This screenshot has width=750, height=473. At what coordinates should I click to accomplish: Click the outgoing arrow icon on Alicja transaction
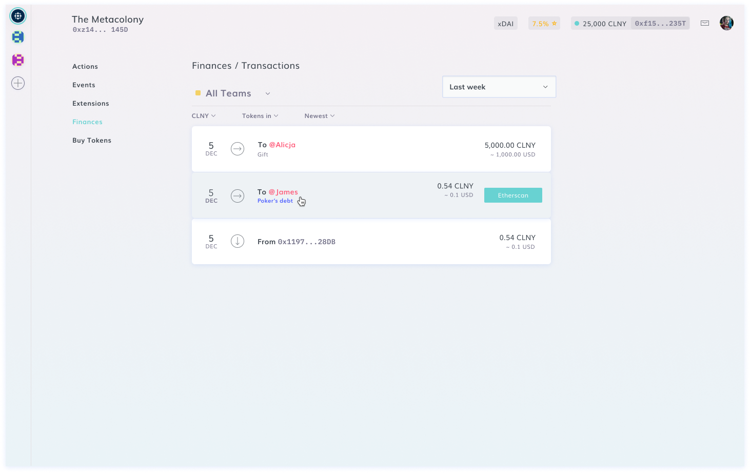point(238,149)
